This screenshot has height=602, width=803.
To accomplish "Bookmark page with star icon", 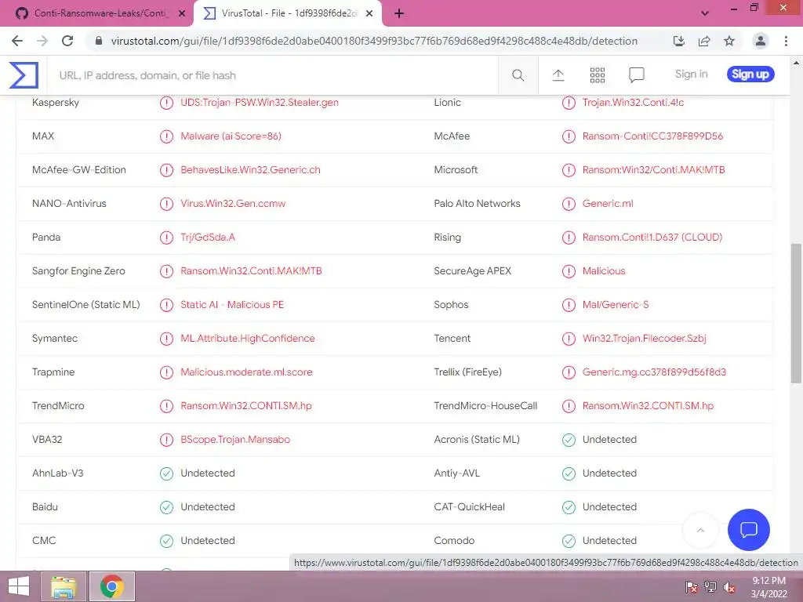I will (729, 41).
